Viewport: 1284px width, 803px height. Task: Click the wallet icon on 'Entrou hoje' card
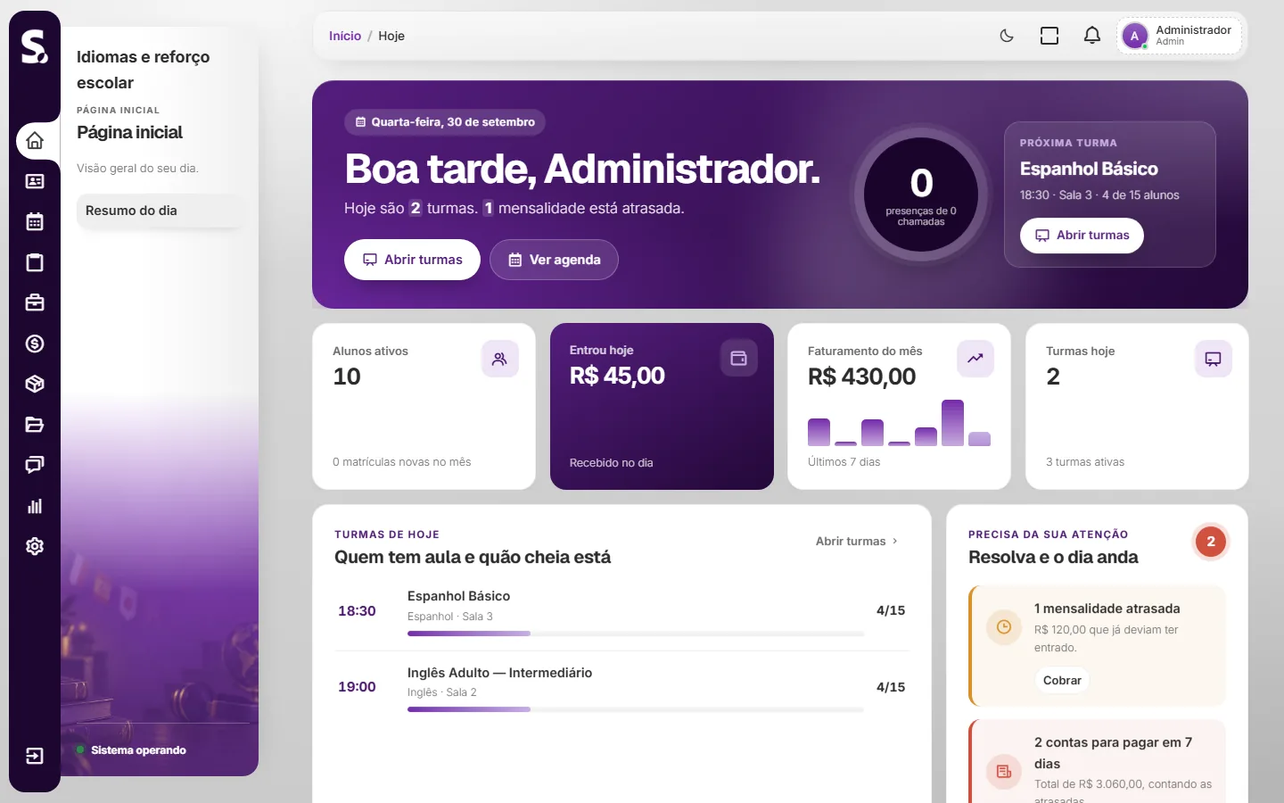(738, 358)
